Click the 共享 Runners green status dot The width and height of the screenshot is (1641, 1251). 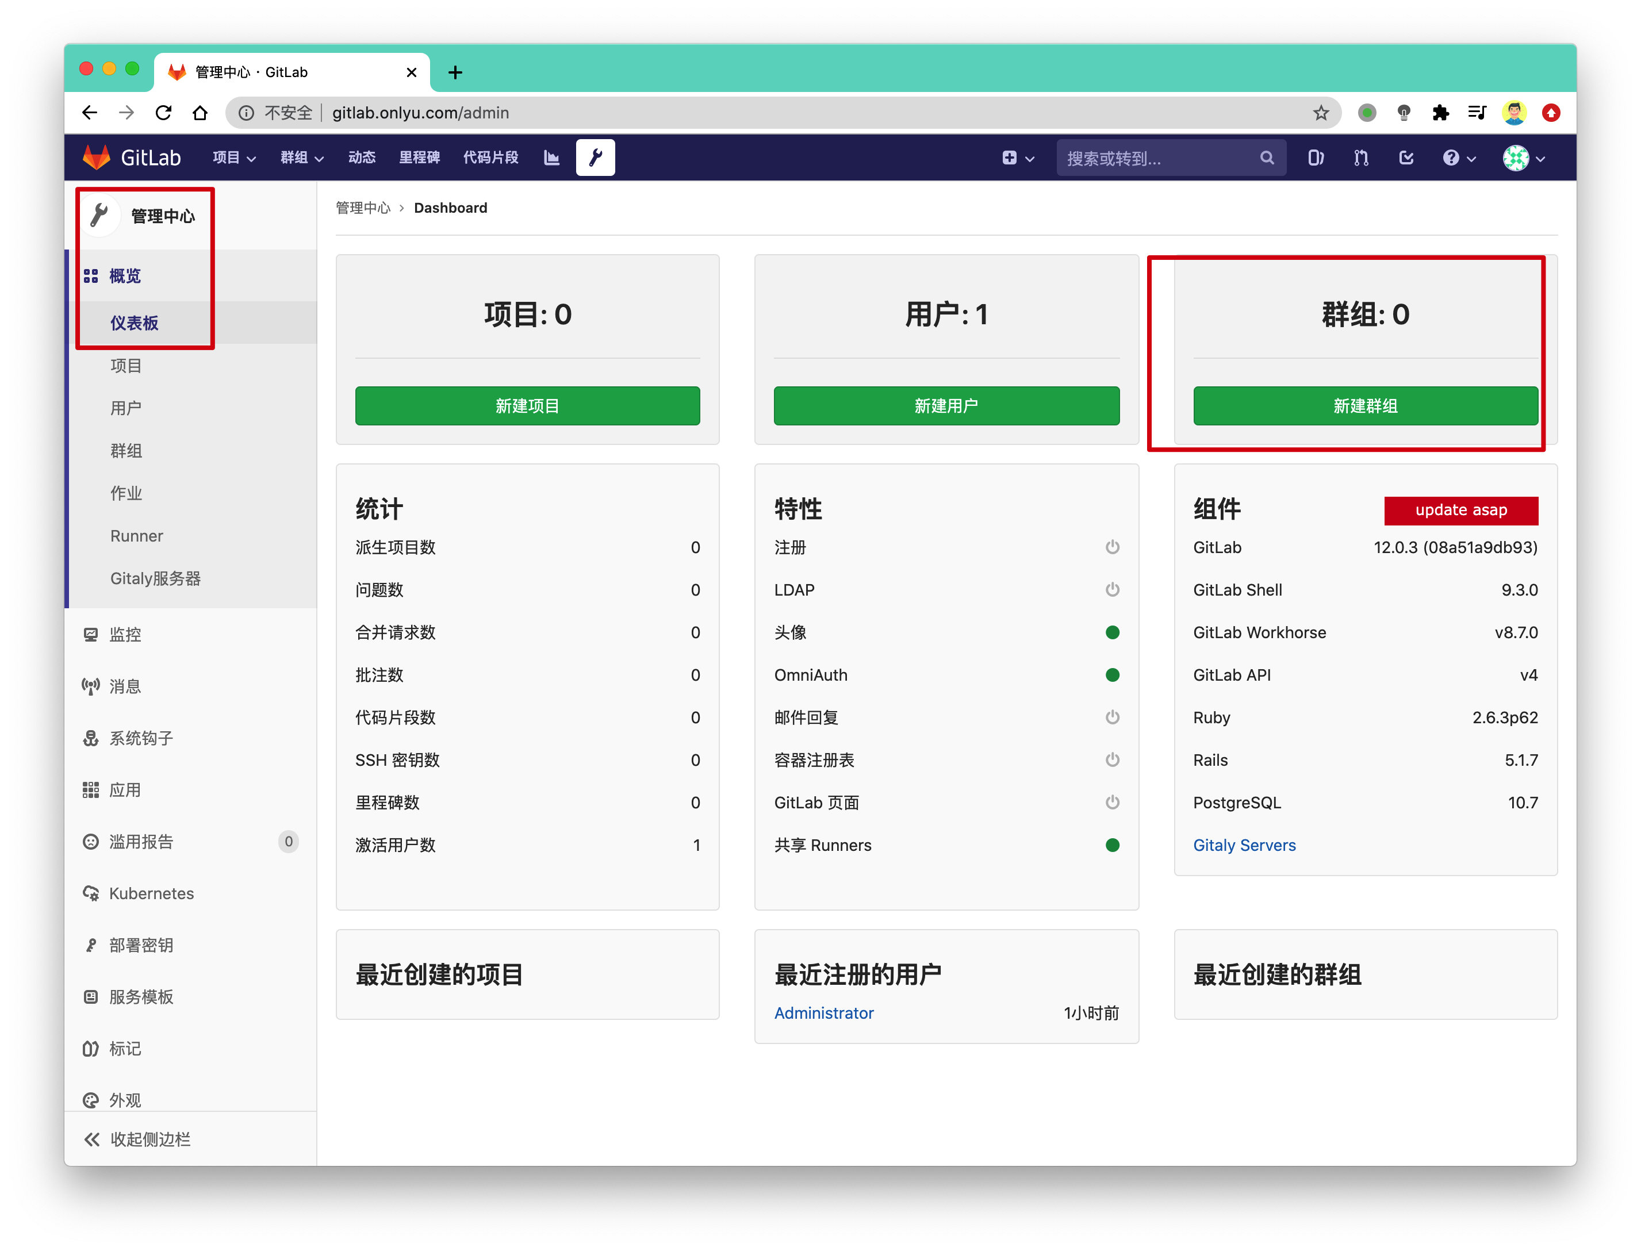tap(1113, 845)
